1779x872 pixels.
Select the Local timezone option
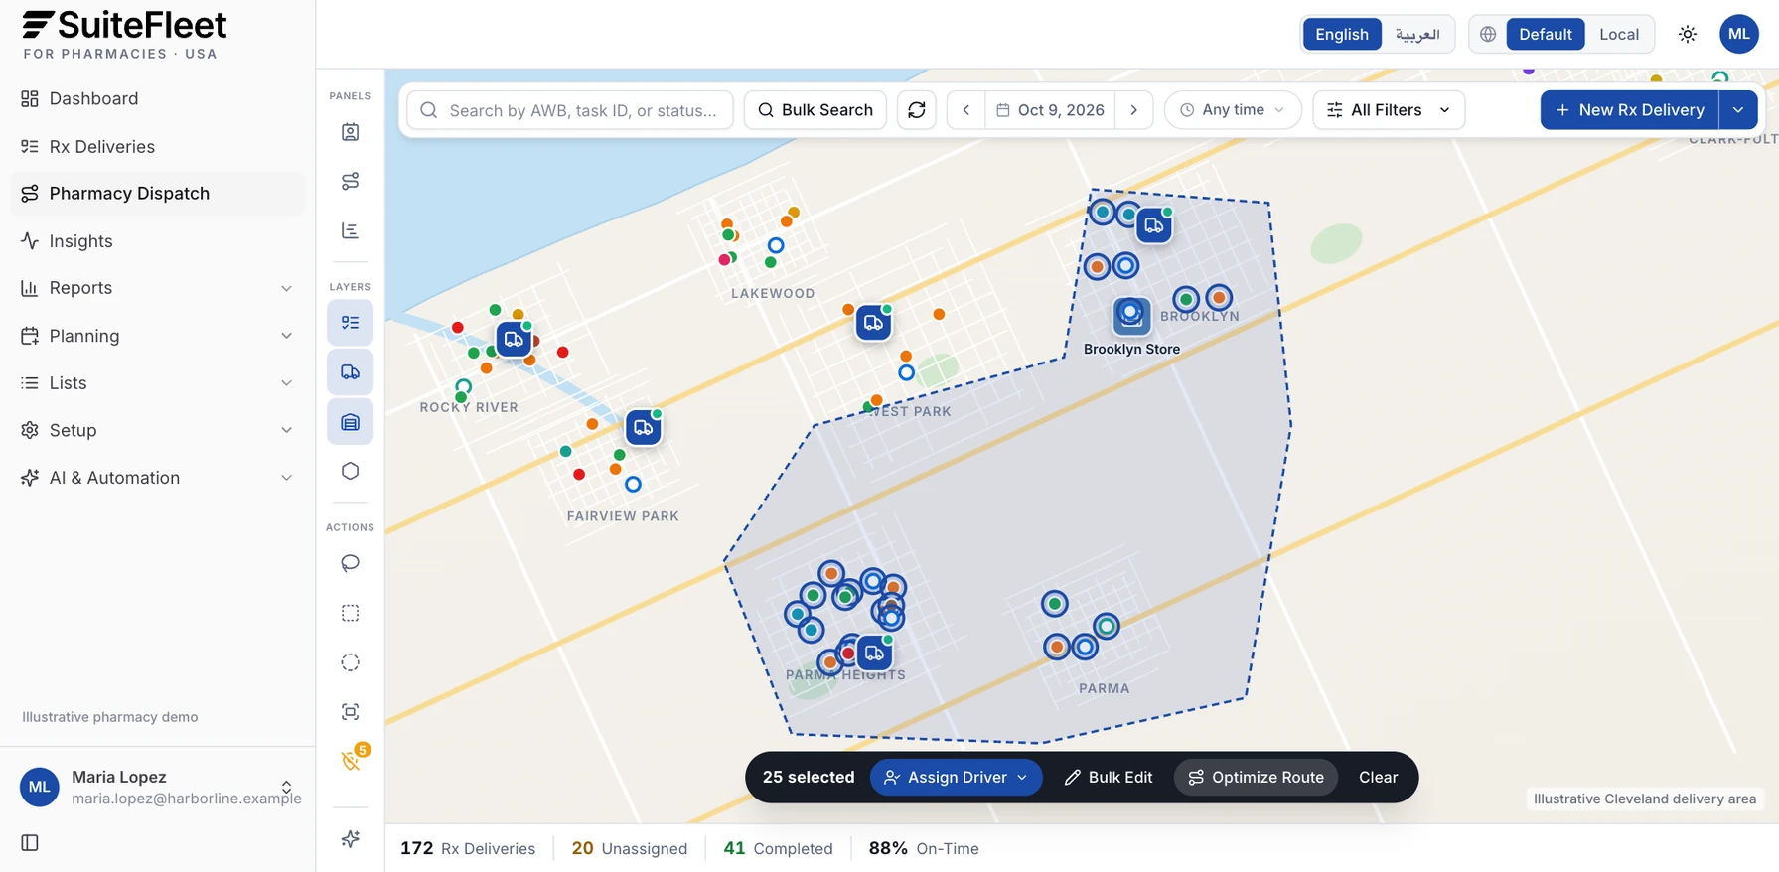[1619, 34]
